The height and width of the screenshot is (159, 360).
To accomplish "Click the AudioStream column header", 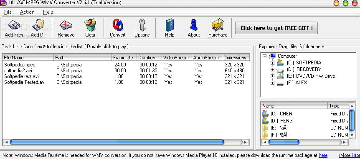I will [x=207, y=58].
